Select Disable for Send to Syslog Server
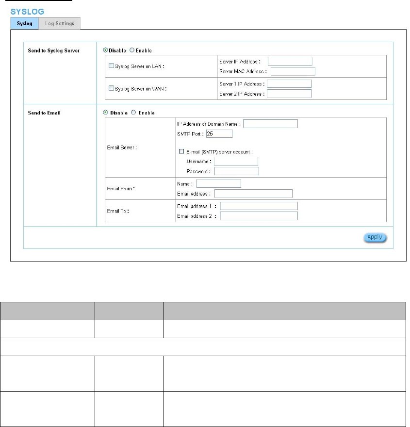 point(105,50)
